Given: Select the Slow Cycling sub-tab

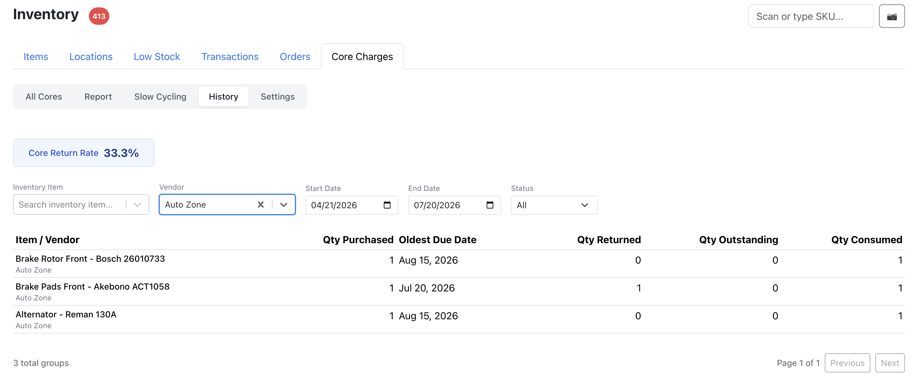Looking at the screenshot, I should (x=160, y=97).
